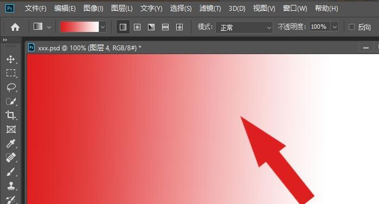Open the opacity slider dropdown arrow

tap(335, 27)
